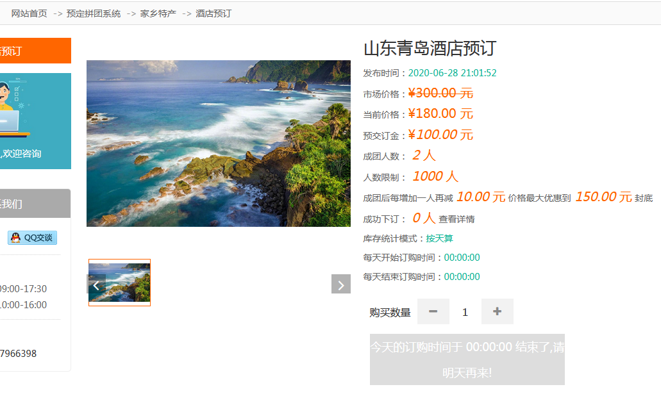
Task: Open 查看详情 order details link
Action: (456, 219)
